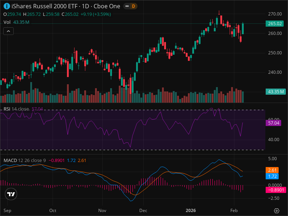This screenshot has width=288, height=216.
Task: Click the +9.19 (+3.59%) change value
Action: click(96, 14)
